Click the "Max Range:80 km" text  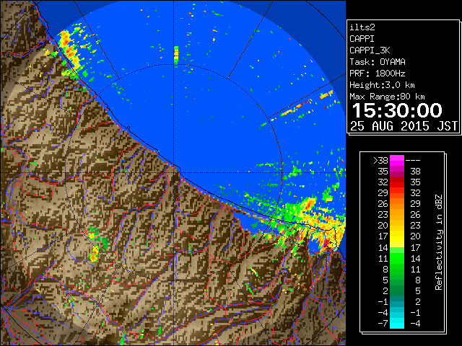387,97
